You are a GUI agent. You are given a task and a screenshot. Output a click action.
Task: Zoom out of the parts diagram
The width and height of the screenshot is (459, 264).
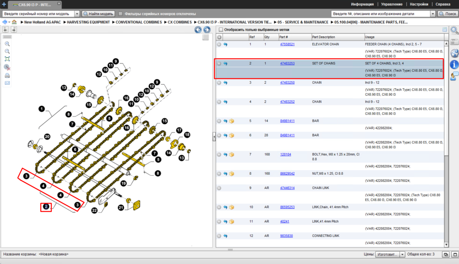coord(7,51)
